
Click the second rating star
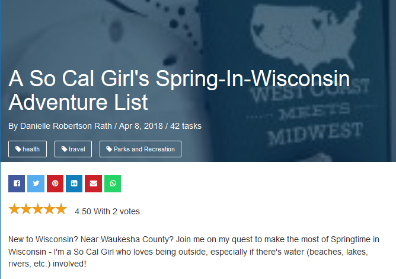(x=26, y=209)
